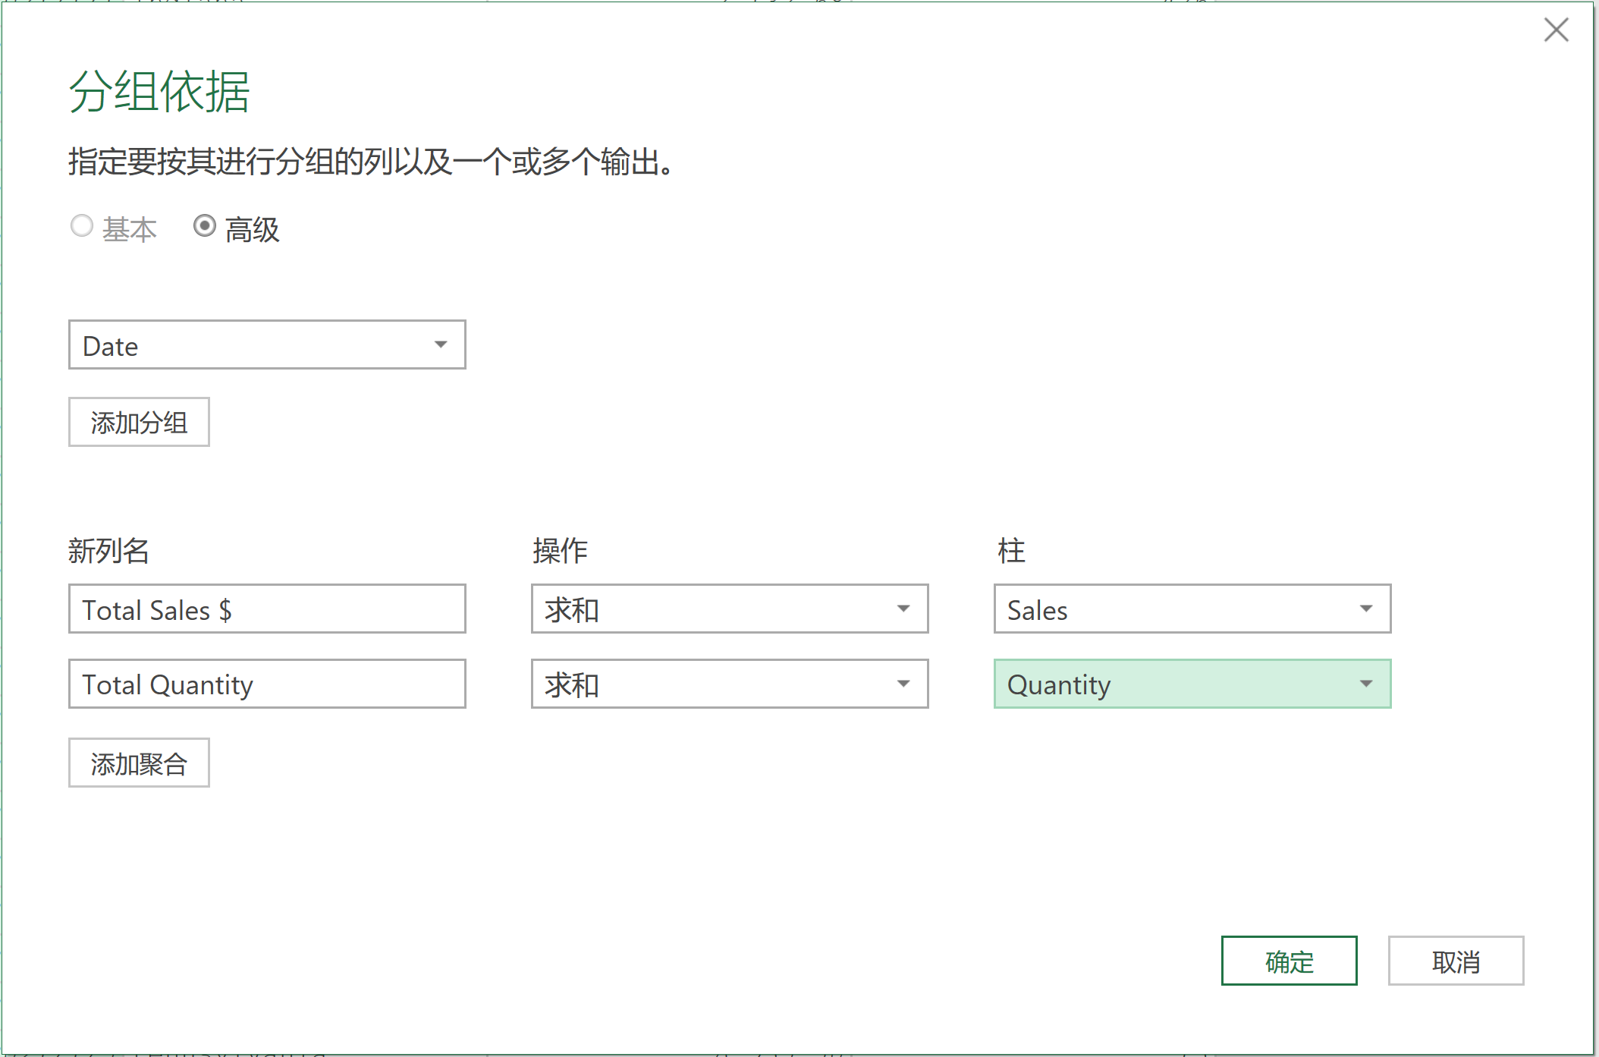Confirm with the 确定 button
The width and height of the screenshot is (1599, 1057).
coord(1289,961)
